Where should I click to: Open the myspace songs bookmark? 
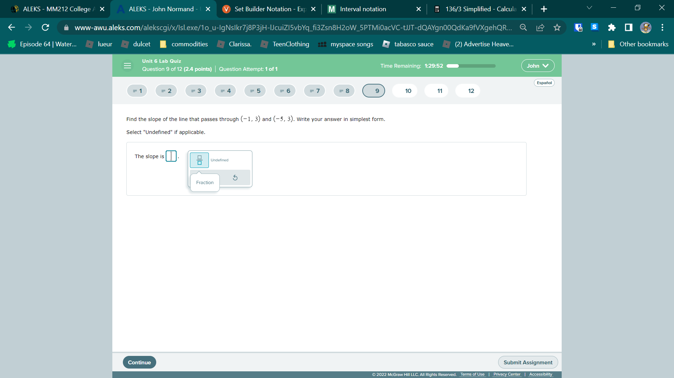click(x=346, y=44)
